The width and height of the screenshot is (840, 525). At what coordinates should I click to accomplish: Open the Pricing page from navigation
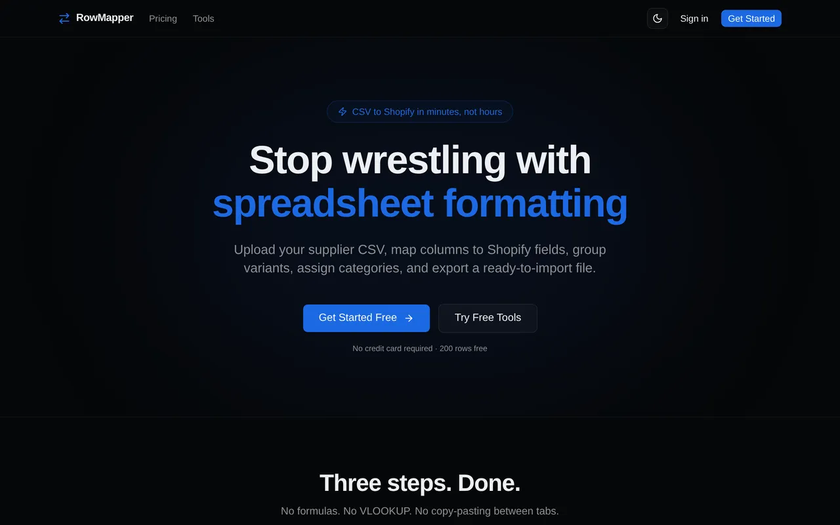coord(163,18)
